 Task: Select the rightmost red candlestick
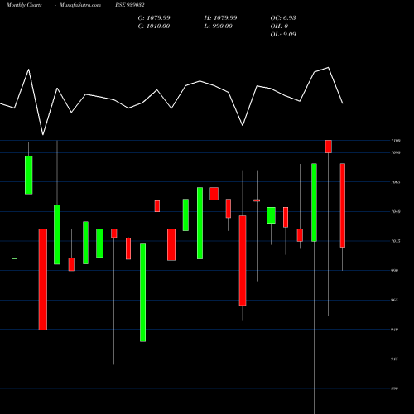(343, 205)
